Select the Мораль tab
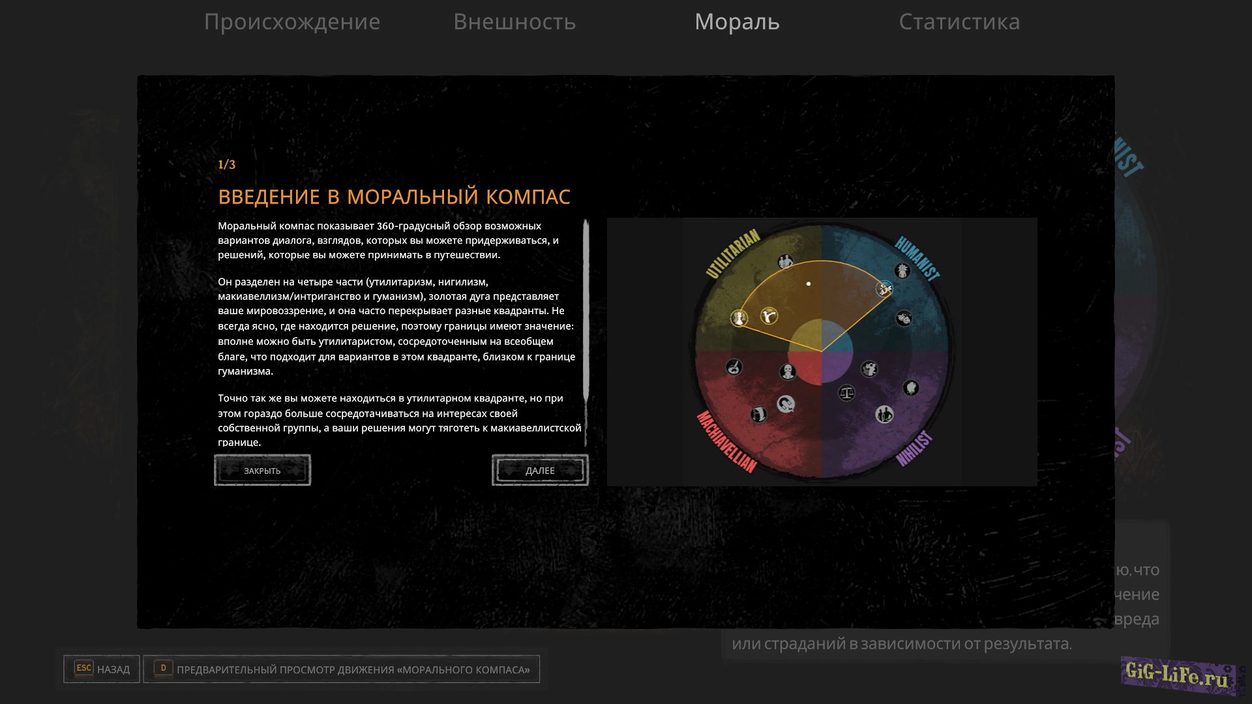The width and height of the screenshot is (1252, 704). coord(737,22)
